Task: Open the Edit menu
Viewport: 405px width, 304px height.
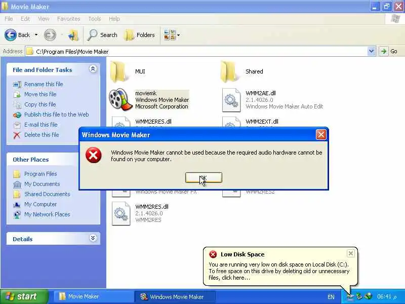Action: point(25,19)
